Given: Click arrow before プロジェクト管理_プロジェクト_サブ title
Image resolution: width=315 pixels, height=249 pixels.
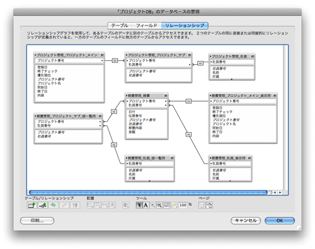Looking at the screenshot, I should point(127,55).
